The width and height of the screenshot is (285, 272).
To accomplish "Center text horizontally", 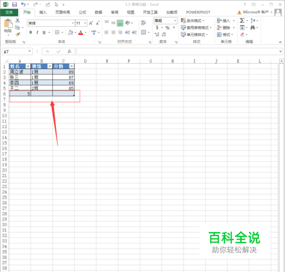I will pyautogui.click(x=113, y=32).
